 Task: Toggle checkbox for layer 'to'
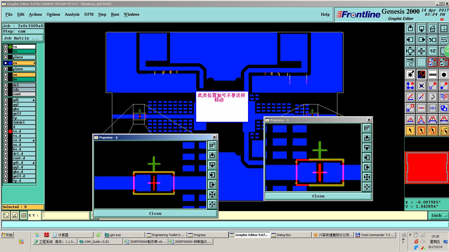coord(6,47)
